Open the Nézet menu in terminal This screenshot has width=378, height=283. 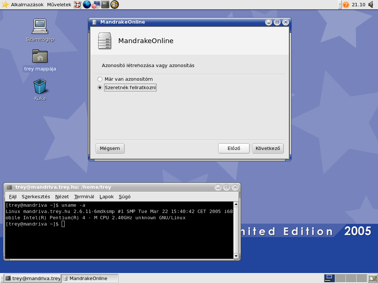(x=62, y=197)
